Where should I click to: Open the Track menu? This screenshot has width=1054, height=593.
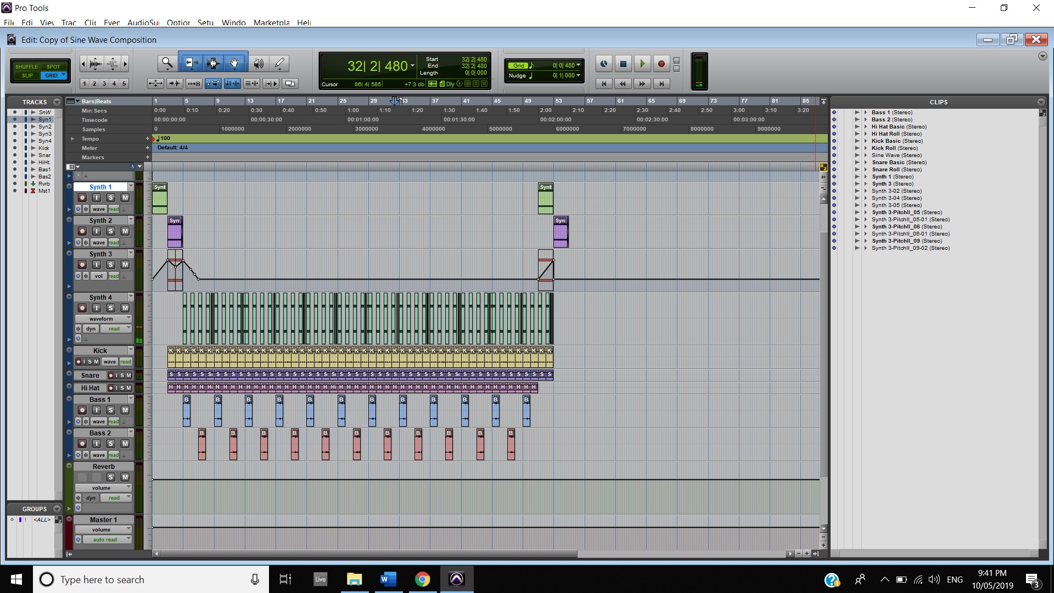[x=69, y=23]
